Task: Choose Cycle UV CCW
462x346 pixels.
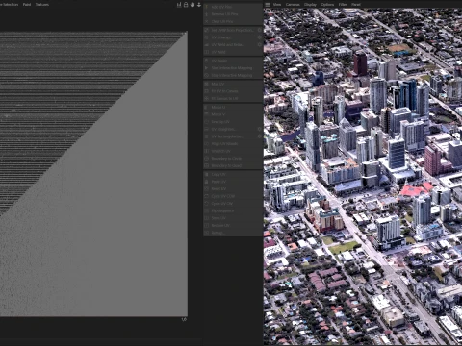Action: coord(233,196)
